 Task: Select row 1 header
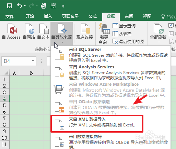(x=4, y=79)
